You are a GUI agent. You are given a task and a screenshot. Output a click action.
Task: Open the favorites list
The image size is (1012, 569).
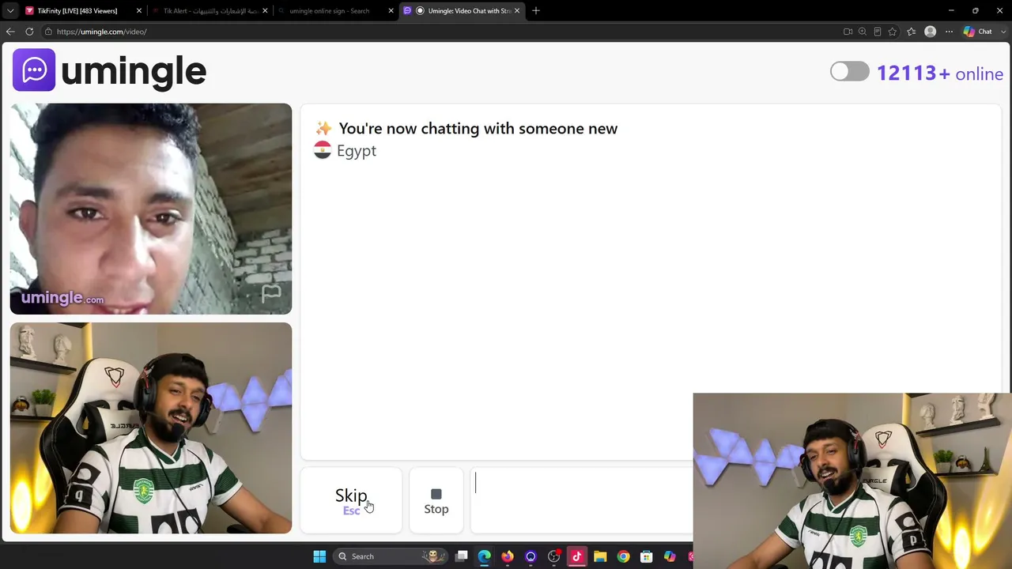[912, 32]
